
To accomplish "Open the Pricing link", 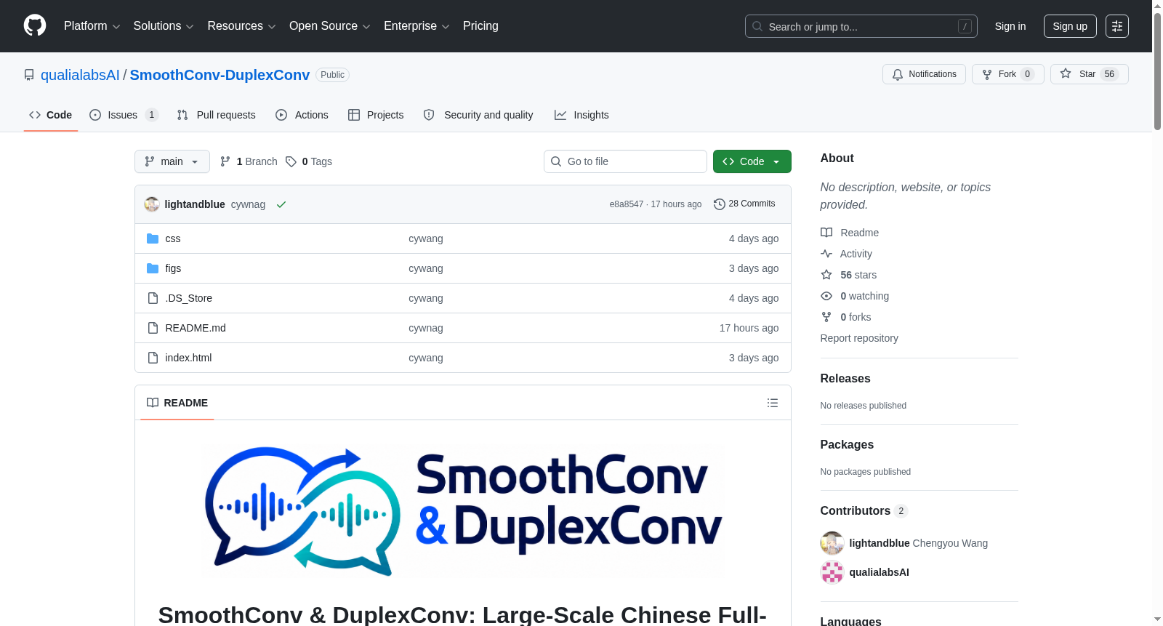I will point(480,26).
